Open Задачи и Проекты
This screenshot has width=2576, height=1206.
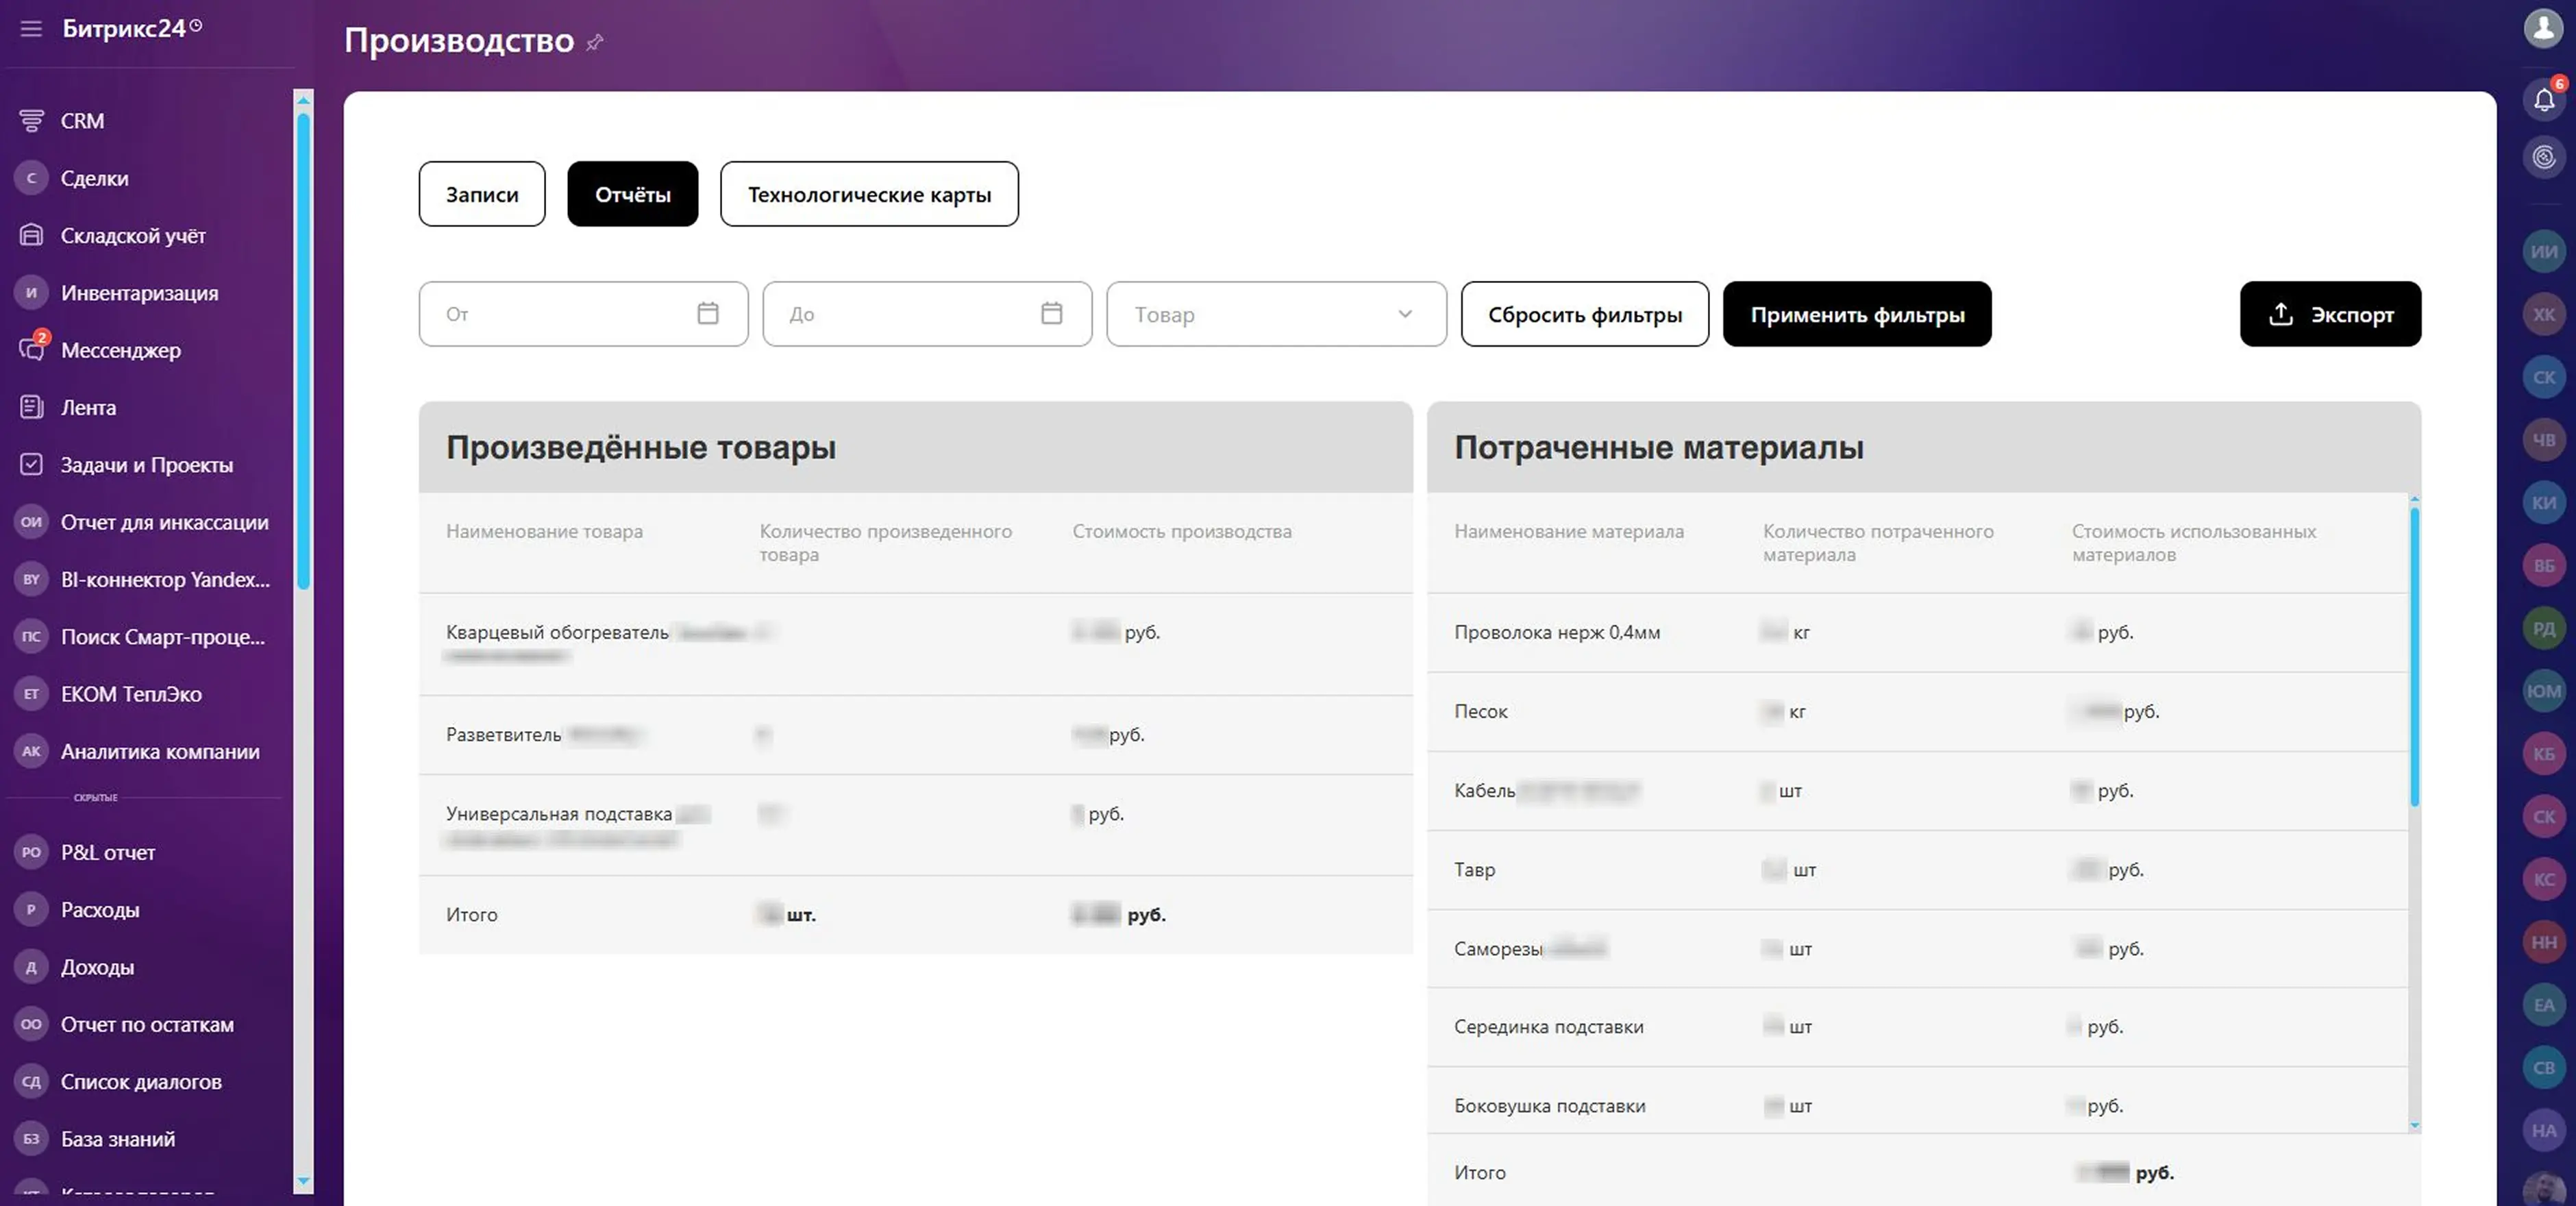(146, 465)
